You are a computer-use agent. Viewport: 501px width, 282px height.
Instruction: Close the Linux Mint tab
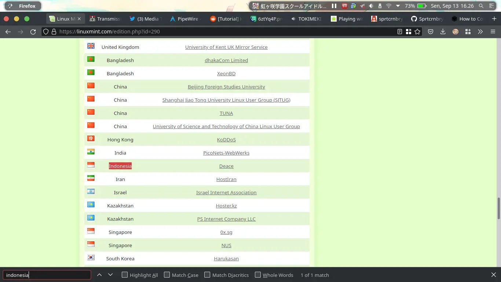tap(79, 19)
